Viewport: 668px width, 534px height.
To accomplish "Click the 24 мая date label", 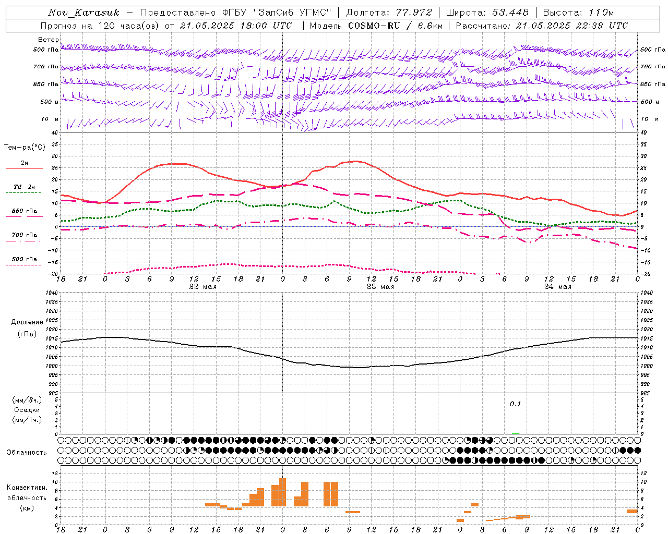I will [557, 287].
